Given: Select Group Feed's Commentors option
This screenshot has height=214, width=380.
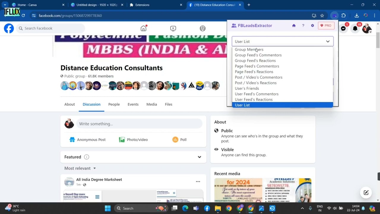Looking at the screenshot, I should coord(282,55).
